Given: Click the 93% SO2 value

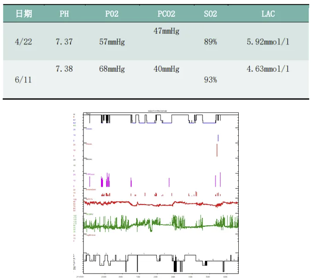Looking at the screenshot, I should 210,80.
